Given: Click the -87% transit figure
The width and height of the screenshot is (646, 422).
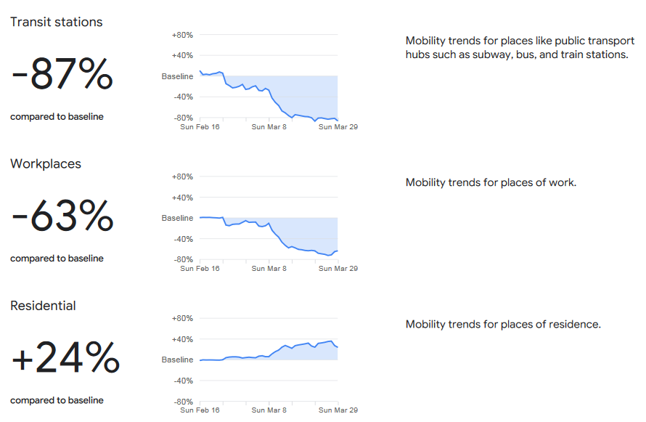Looking at the screenshot, I should pos(62,74).
